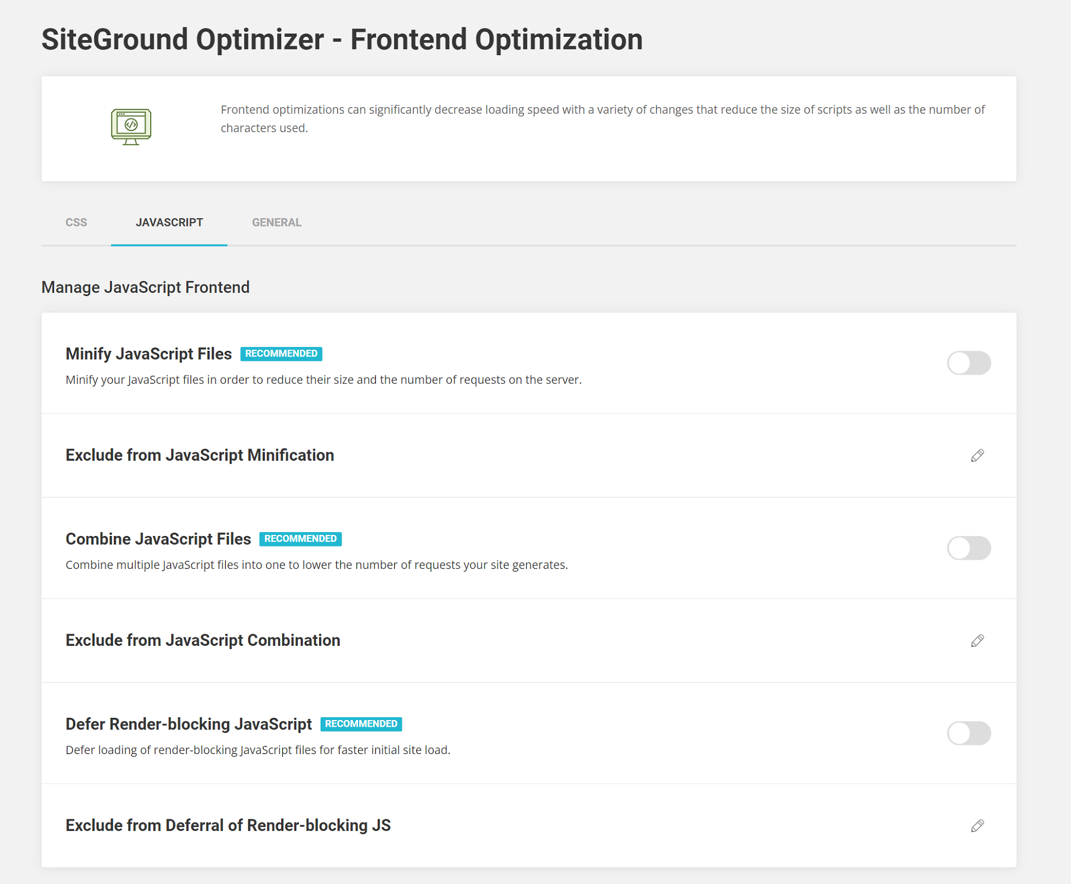Open the Exclude from JavaScript Combination section
This screenshot has width=1071, height=884.
[202, 640]
